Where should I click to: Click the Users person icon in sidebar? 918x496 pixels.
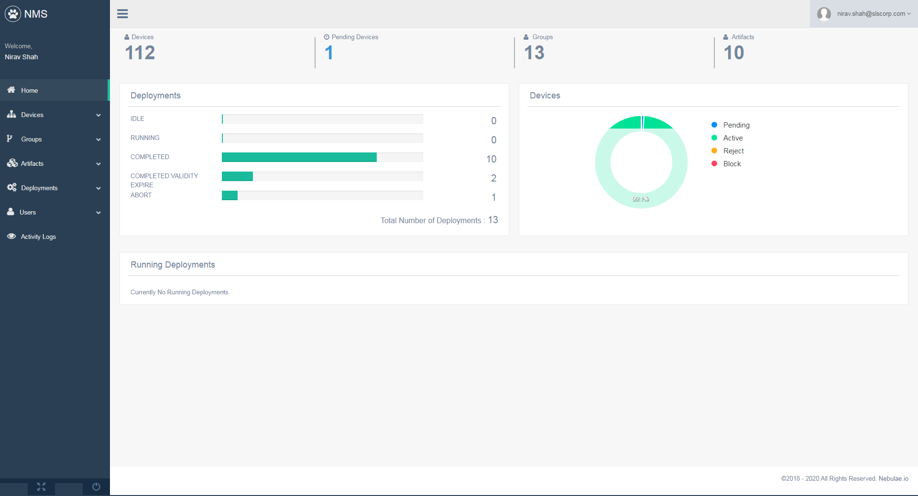(x=11, y=212)
